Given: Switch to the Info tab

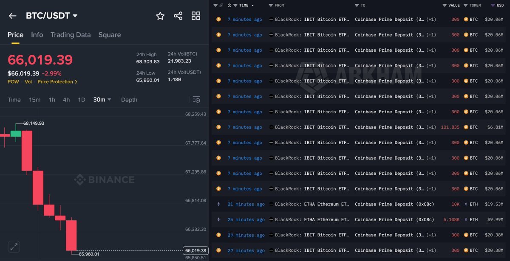Looking at the screenshot, I should tap(37, 35).
